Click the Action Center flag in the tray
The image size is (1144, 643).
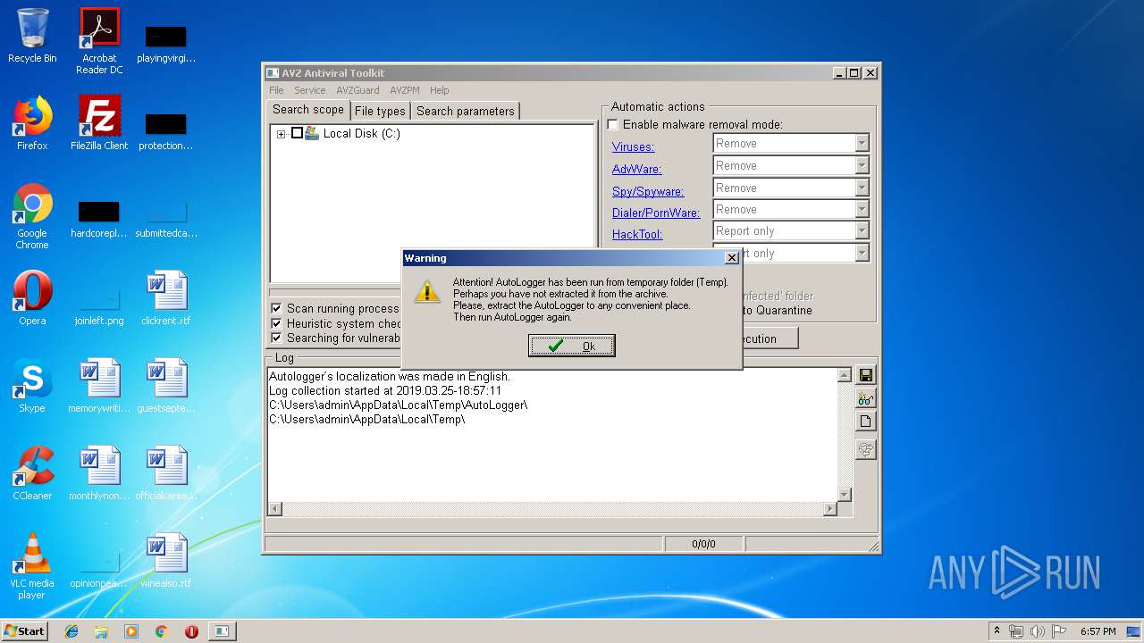(x=1059, y=631)
